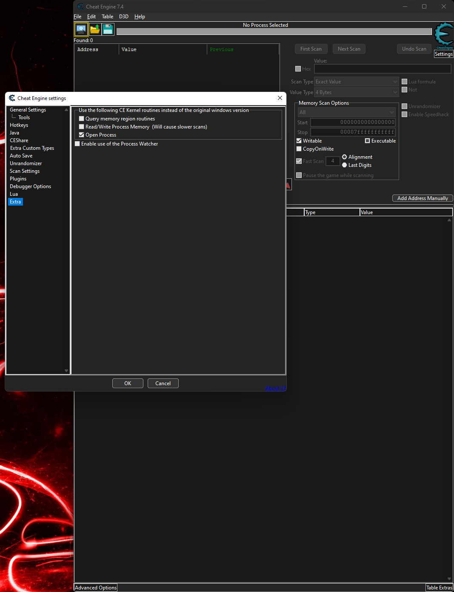Click the Type column header in address list
The width and height of the screenshot is (454, 592).
[x=332, y=212]
